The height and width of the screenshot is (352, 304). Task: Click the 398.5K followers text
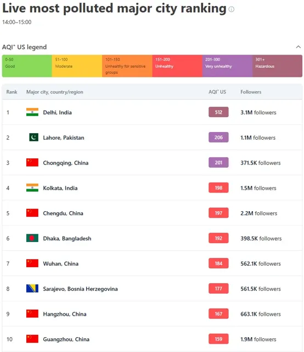tap(261, 238)
